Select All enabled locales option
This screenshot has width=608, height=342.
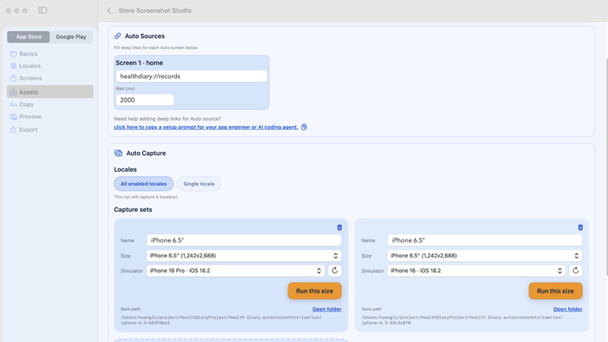coord(144,184)
